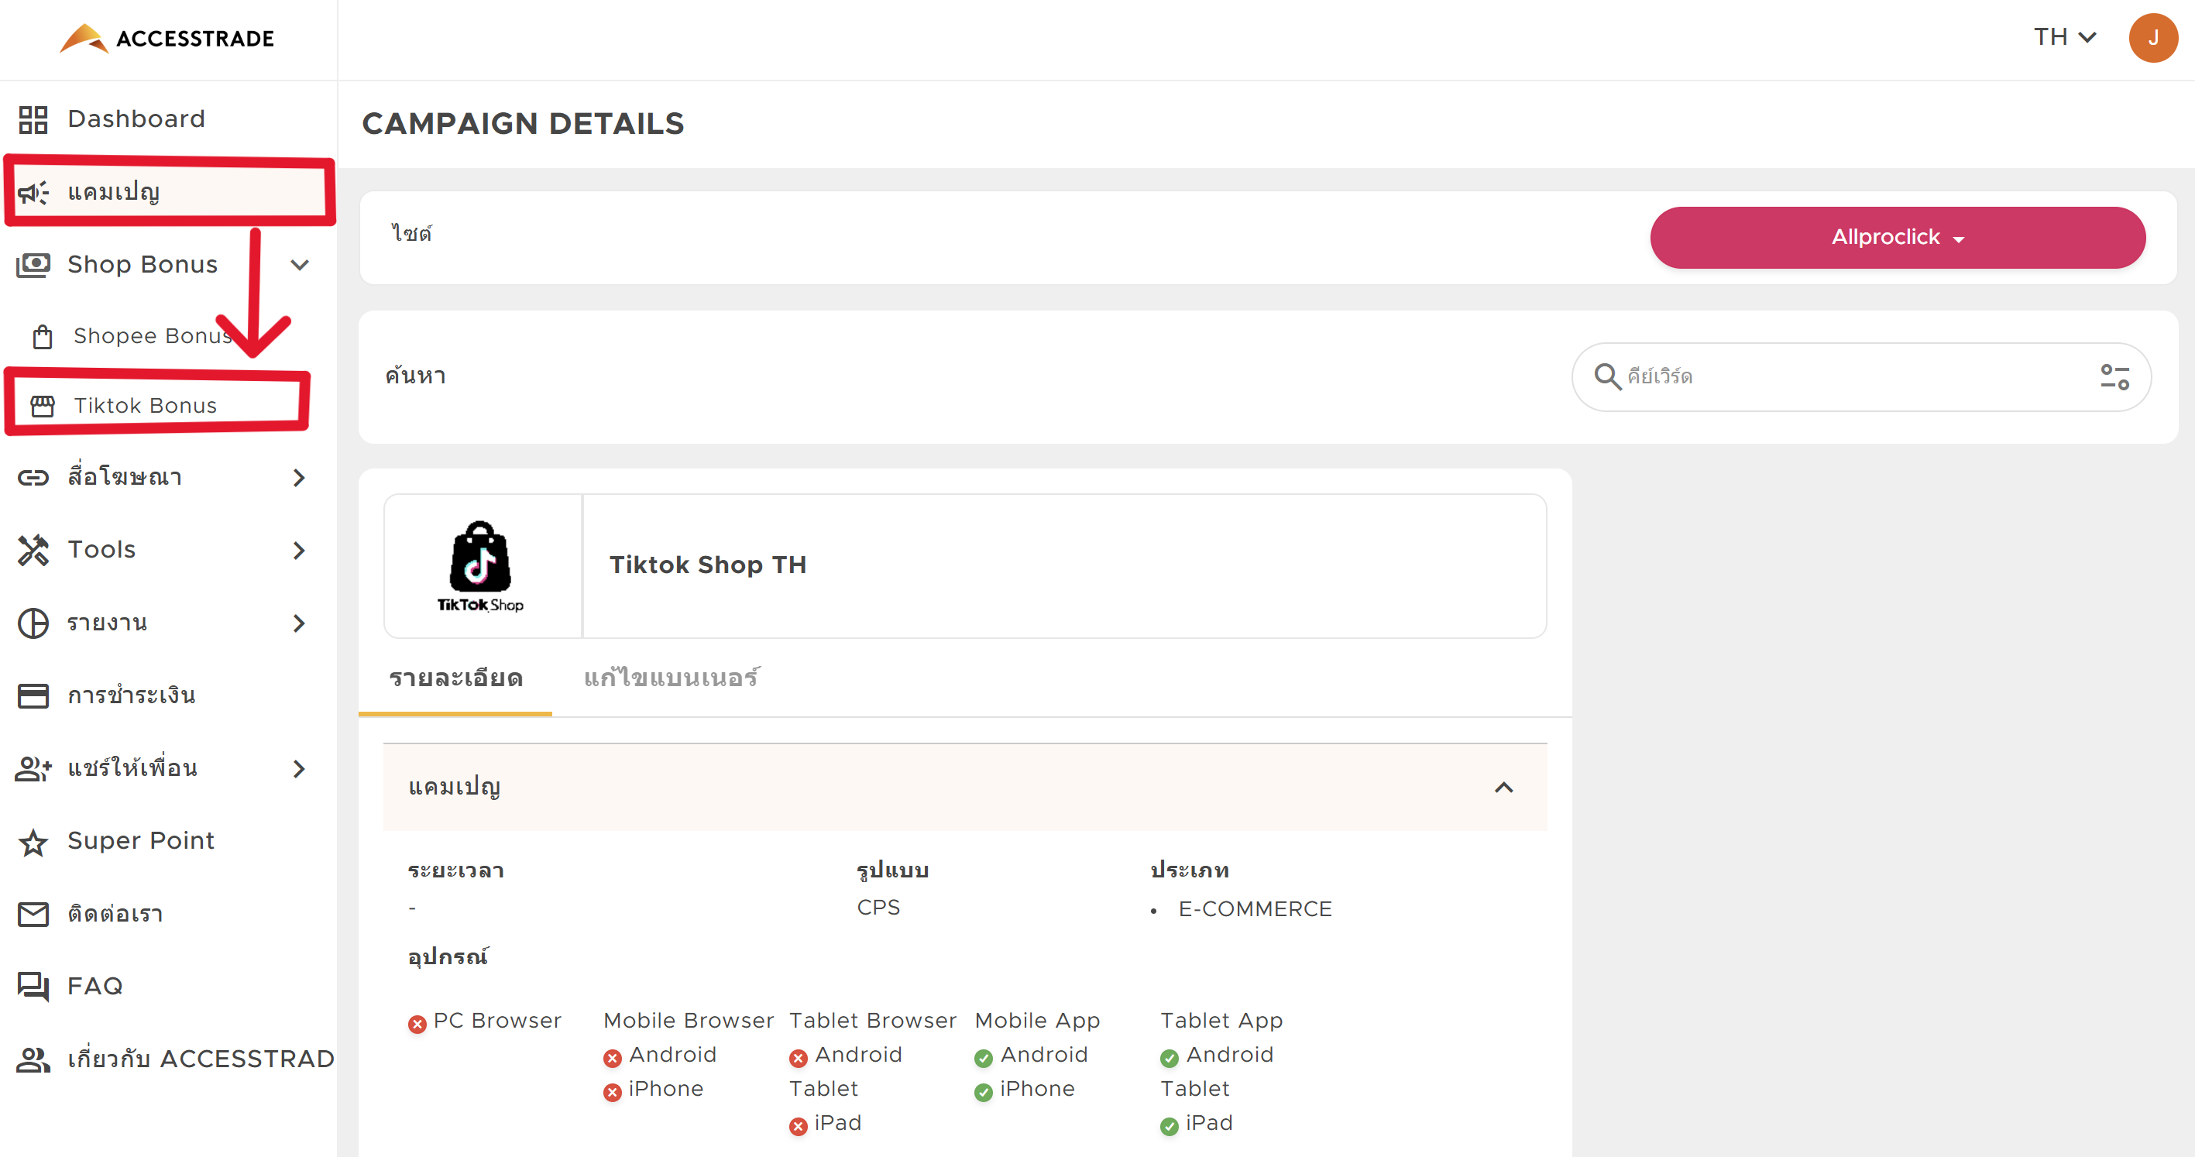
Task: Click the Tablet App Android Tablet green check
Action: point(1169,1058)
